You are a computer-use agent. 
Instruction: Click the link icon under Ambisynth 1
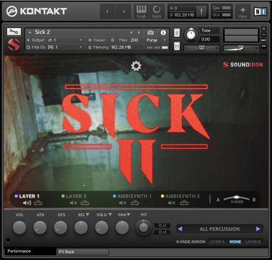point(135,203)
